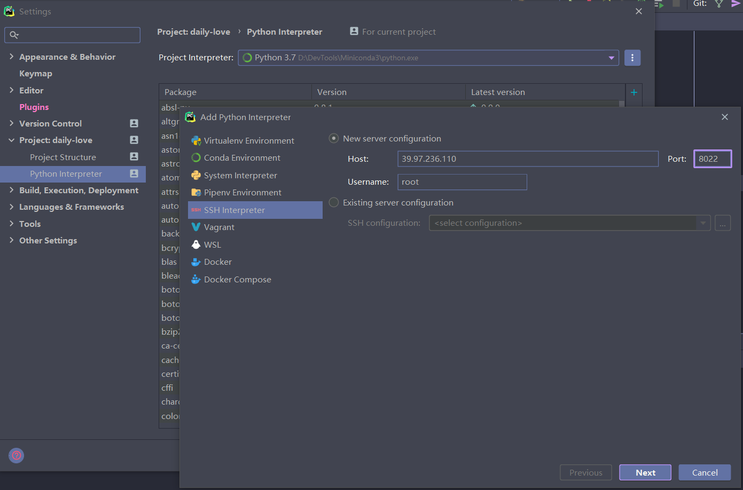Expand the Version Control section
Image resolution: width=743 pixels, height=490 pixels.
click(11, 123)
